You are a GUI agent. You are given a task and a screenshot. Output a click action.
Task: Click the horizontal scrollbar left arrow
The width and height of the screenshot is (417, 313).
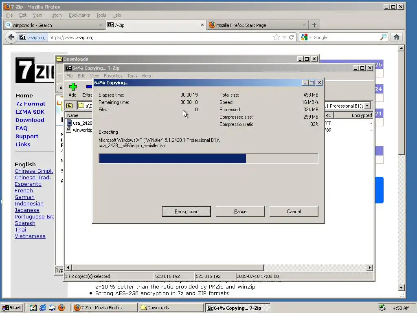pos(68,267)
